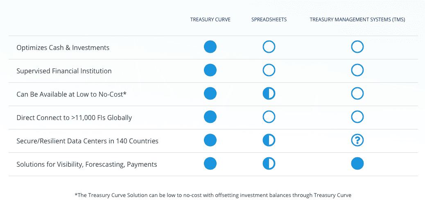Click Spreadsheets half circle in Solutions for Visibility row
The width and height of the screenshot is (425, 222).
(269, 163)
